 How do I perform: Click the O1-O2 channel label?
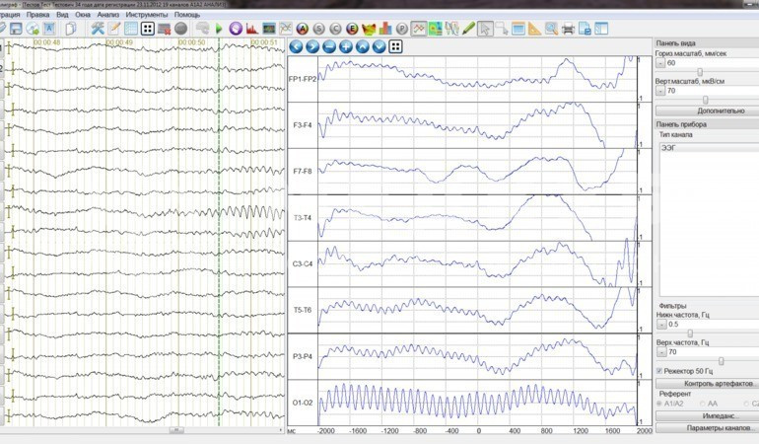303,403
